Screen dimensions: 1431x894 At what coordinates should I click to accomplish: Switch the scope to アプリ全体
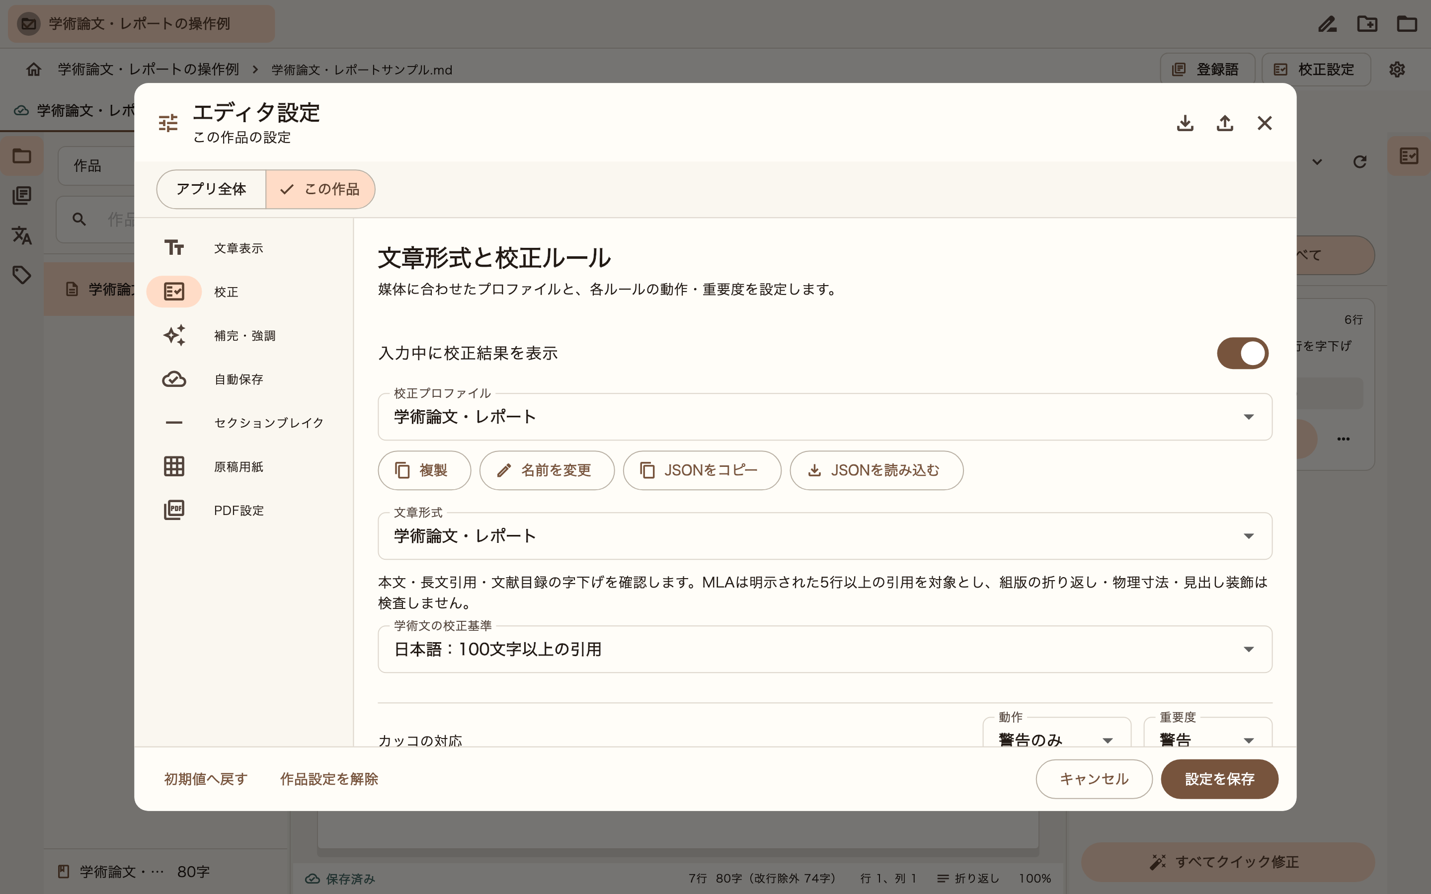pos(211,189)
